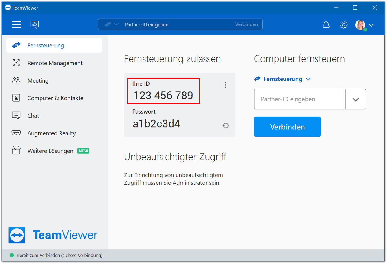Click the Augmented Reality goggles icon
Viewport: 387px width, 264px height.
tap(16, 133)
